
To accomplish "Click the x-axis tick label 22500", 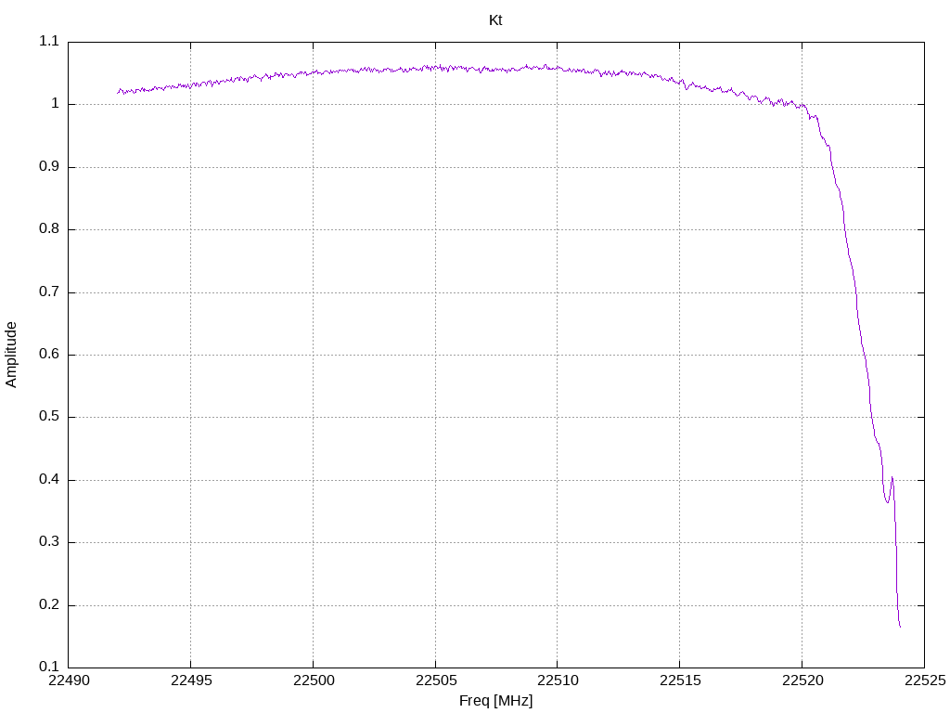I will tap(314, 681).
